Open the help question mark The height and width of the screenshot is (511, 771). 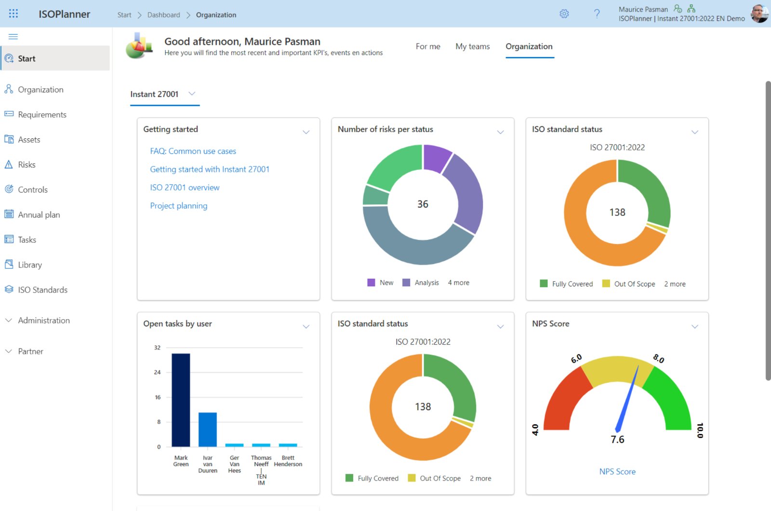597,13
